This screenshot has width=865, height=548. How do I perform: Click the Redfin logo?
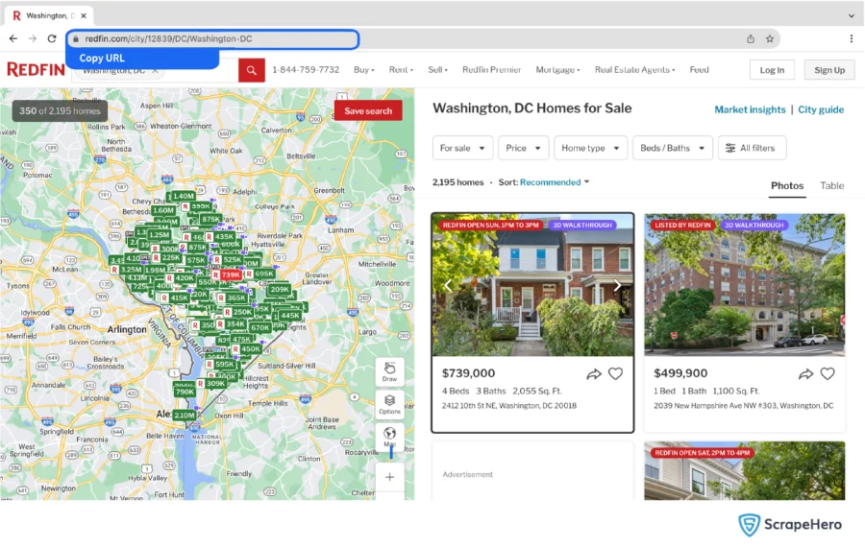(x=36, y=70)
